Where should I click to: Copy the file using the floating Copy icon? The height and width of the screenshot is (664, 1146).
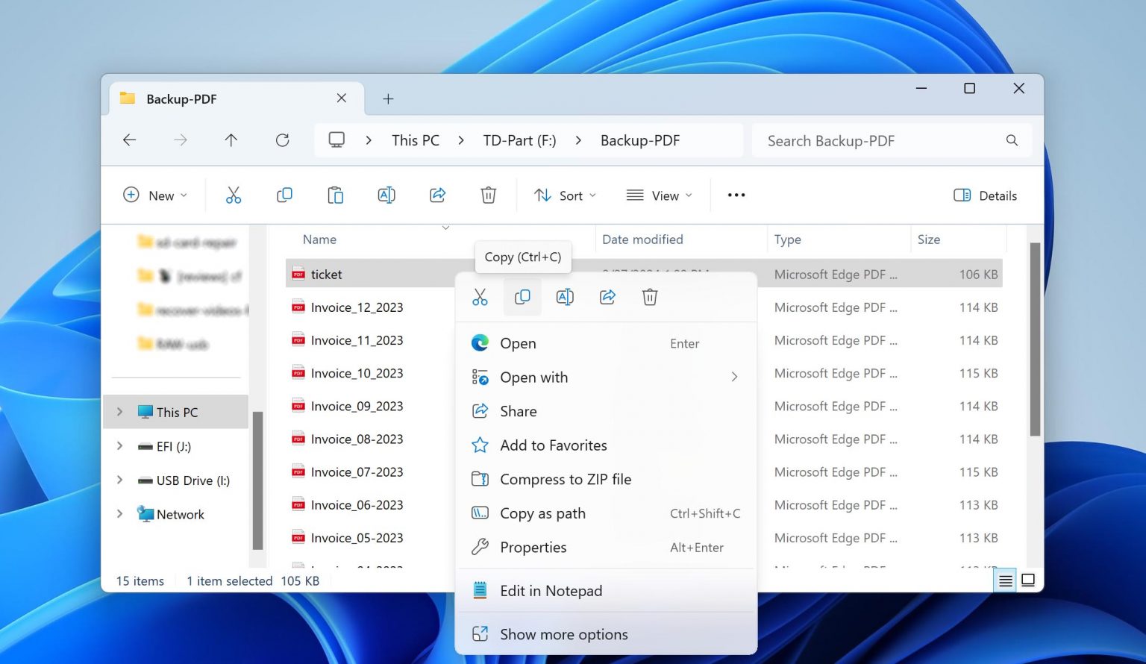[522, 296]
